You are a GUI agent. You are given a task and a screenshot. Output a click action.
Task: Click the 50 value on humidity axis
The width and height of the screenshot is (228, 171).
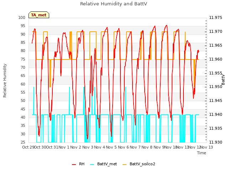(23, 100)
